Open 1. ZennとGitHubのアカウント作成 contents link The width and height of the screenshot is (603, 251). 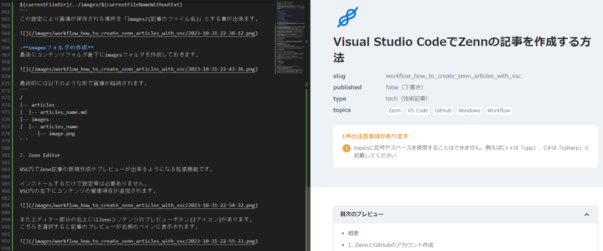[390, 245]
